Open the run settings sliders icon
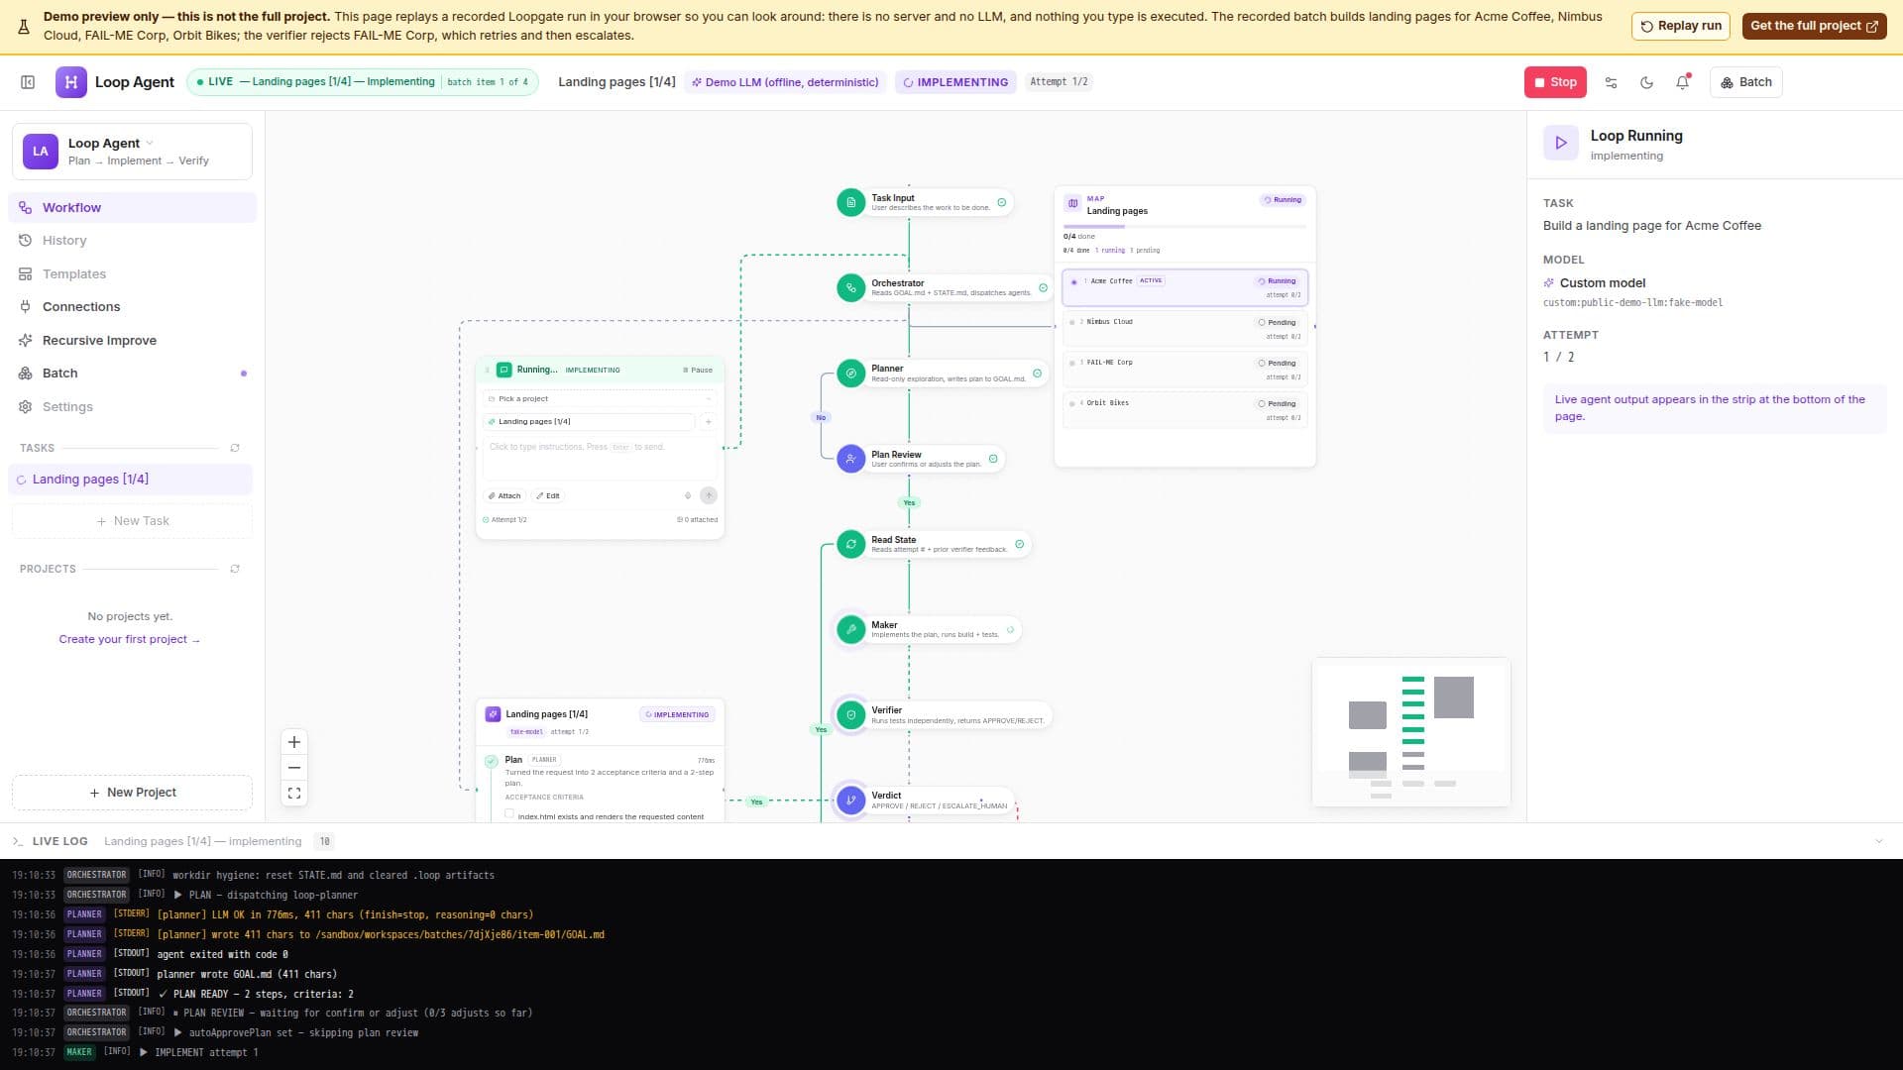The width and height of the screenshot is (1903, 1070). point(1611,82)
